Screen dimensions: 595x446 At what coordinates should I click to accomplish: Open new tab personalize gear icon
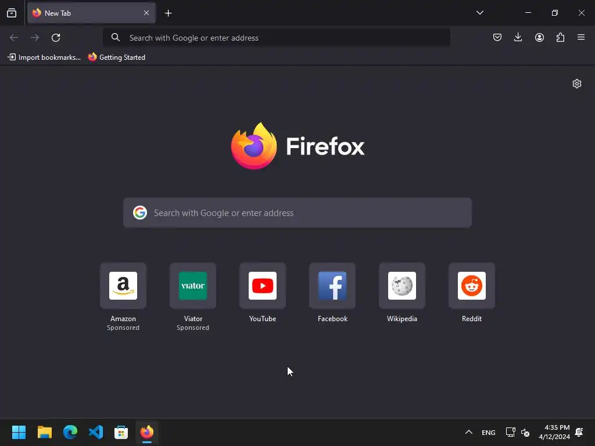pyautogui.click(x=577, y=84)
